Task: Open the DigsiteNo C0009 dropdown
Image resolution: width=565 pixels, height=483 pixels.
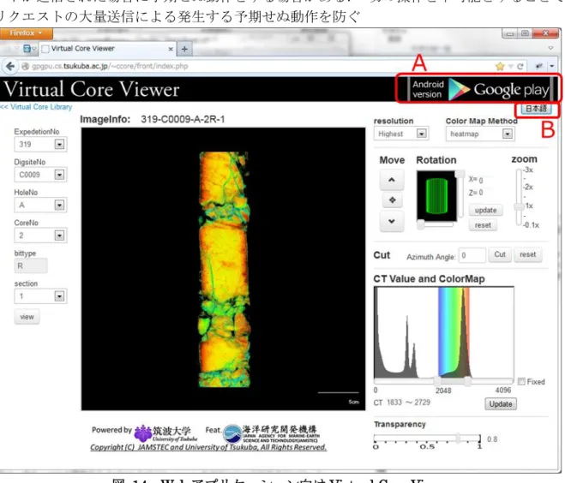Action: 40,175
